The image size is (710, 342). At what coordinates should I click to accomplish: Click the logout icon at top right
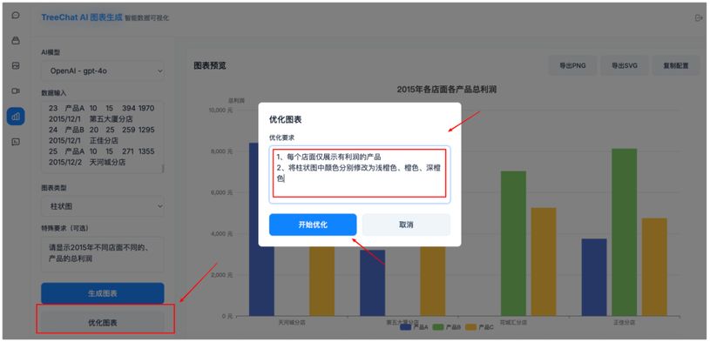point(698,17)
